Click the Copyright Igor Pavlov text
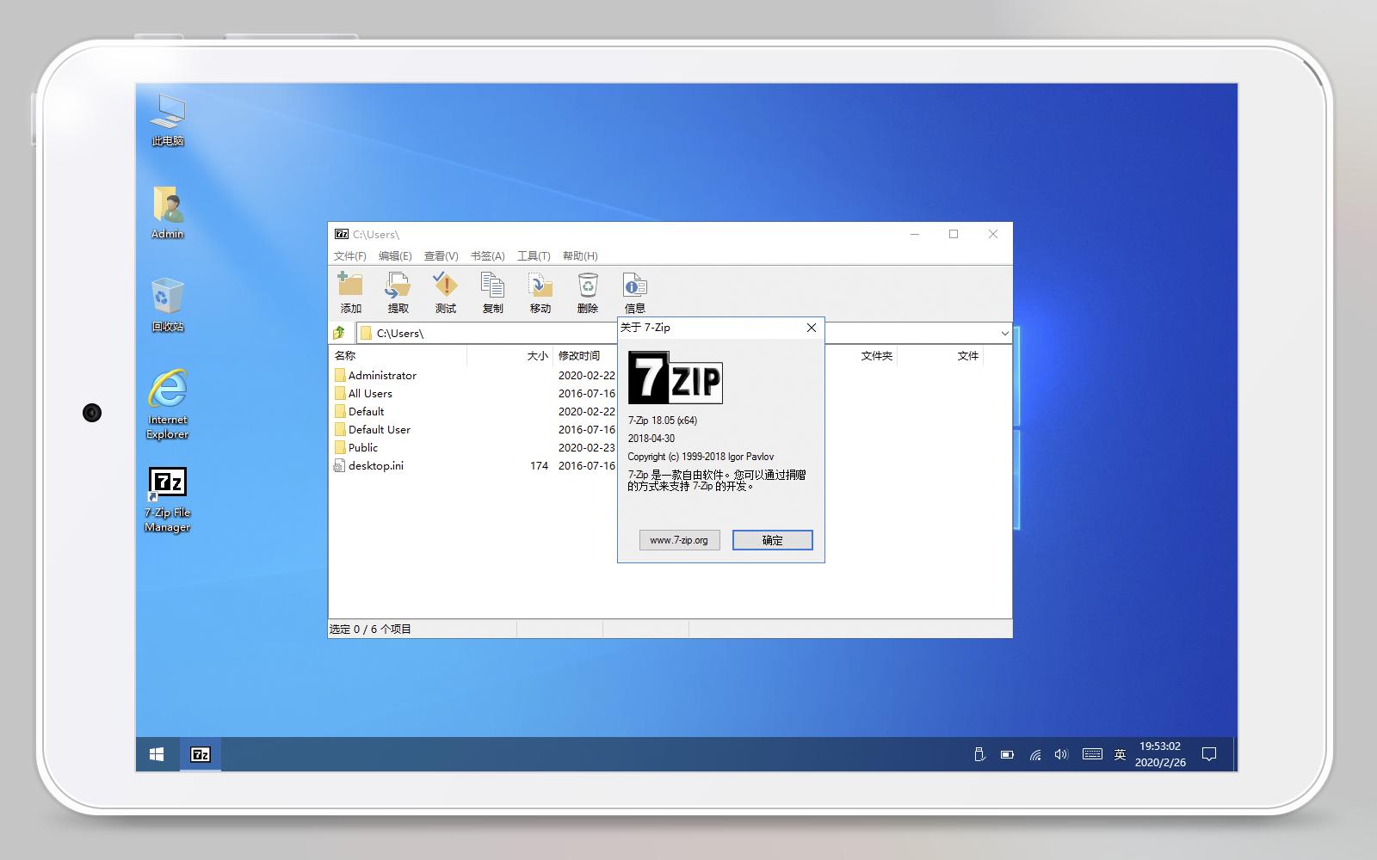The image size is (1377, 860). point(701,457)
